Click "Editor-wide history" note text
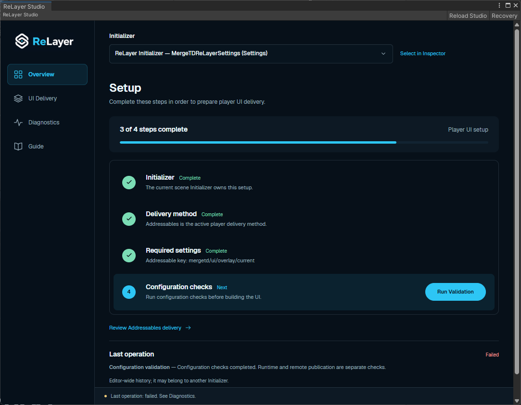The height and width of the screenshot is (405, 521). (x=169, y=380)
